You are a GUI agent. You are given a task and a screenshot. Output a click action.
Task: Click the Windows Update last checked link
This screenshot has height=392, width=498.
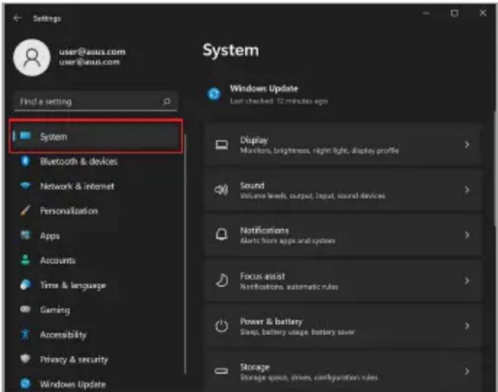(279, 101)
